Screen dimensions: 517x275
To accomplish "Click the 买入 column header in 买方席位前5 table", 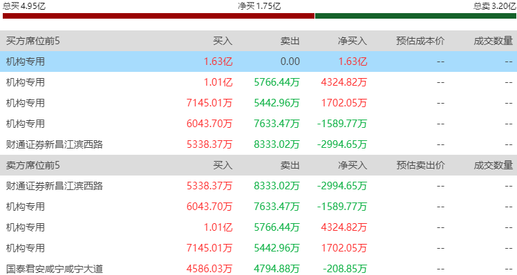I will click(x=223, y=41).
